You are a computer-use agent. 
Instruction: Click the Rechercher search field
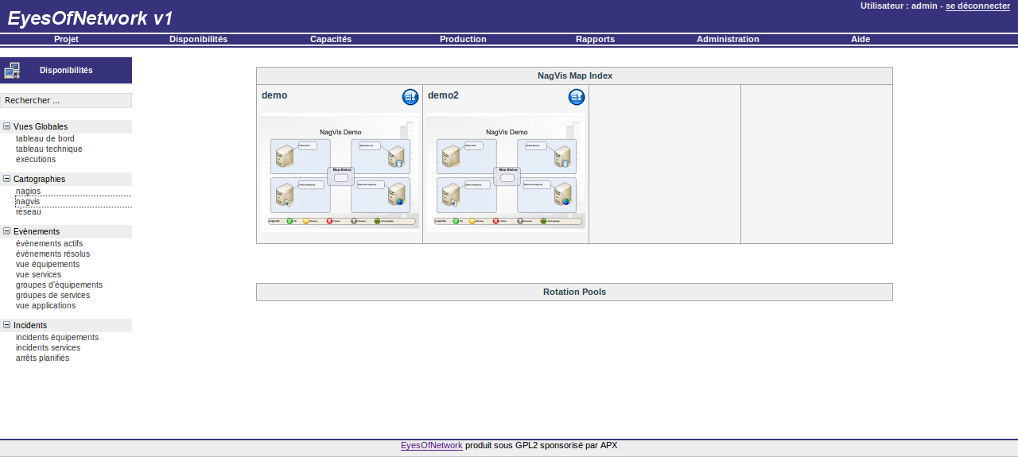(66, 100)
